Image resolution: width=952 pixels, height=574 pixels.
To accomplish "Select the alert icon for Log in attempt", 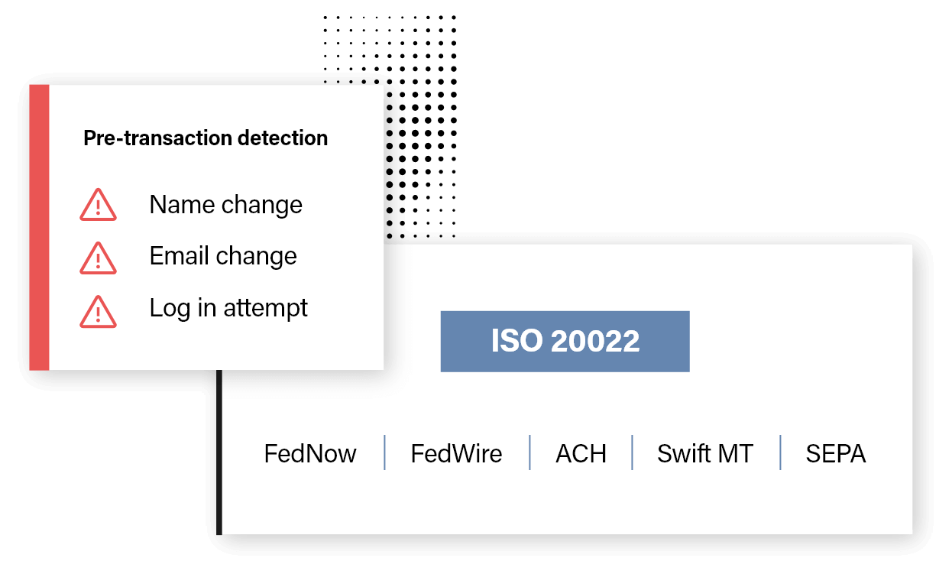I will (x=98, y=310).
